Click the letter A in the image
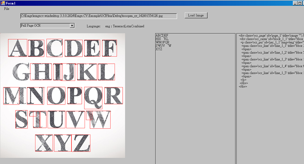Screen dimensions: 304x164 click(x=18, y=48)
